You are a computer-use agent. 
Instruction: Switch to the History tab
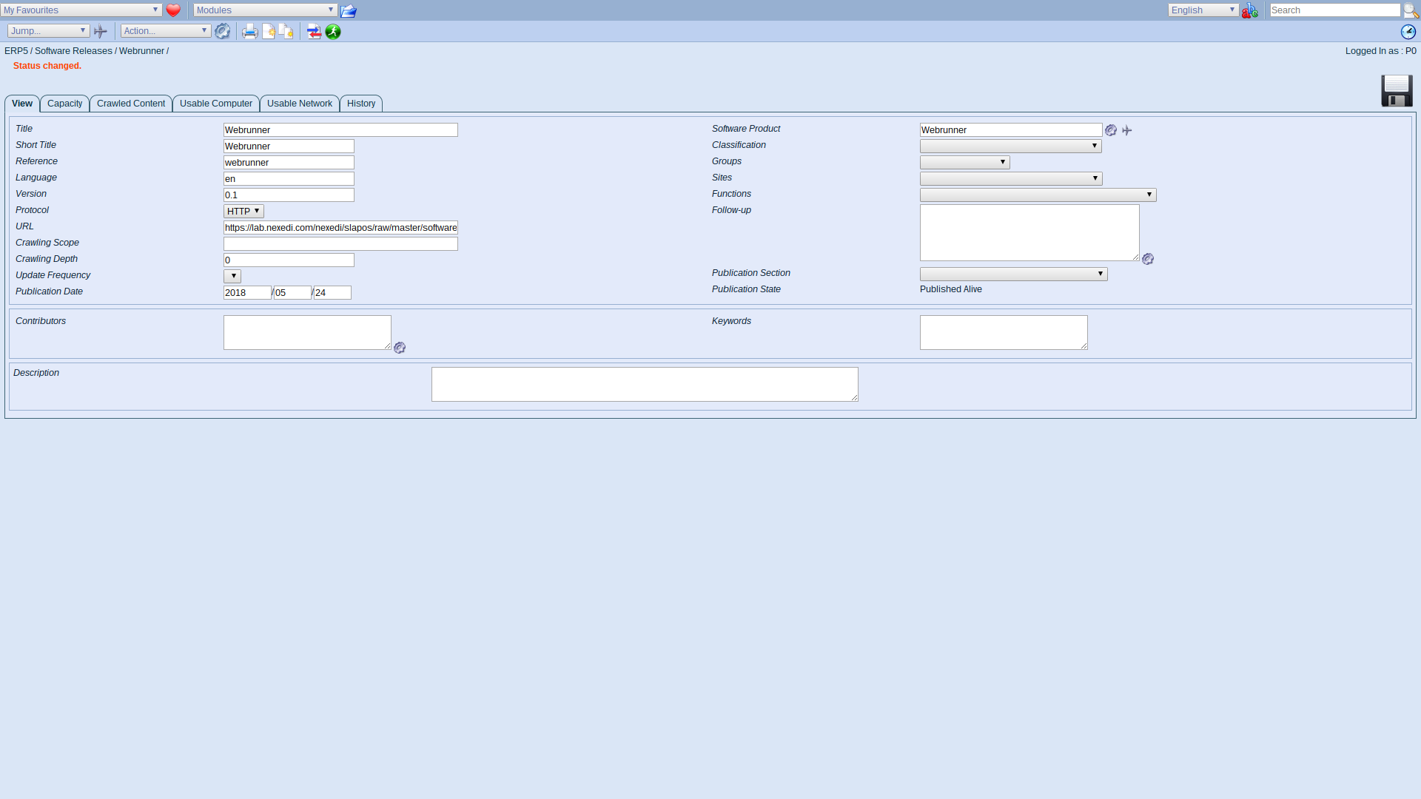point(361,104)
